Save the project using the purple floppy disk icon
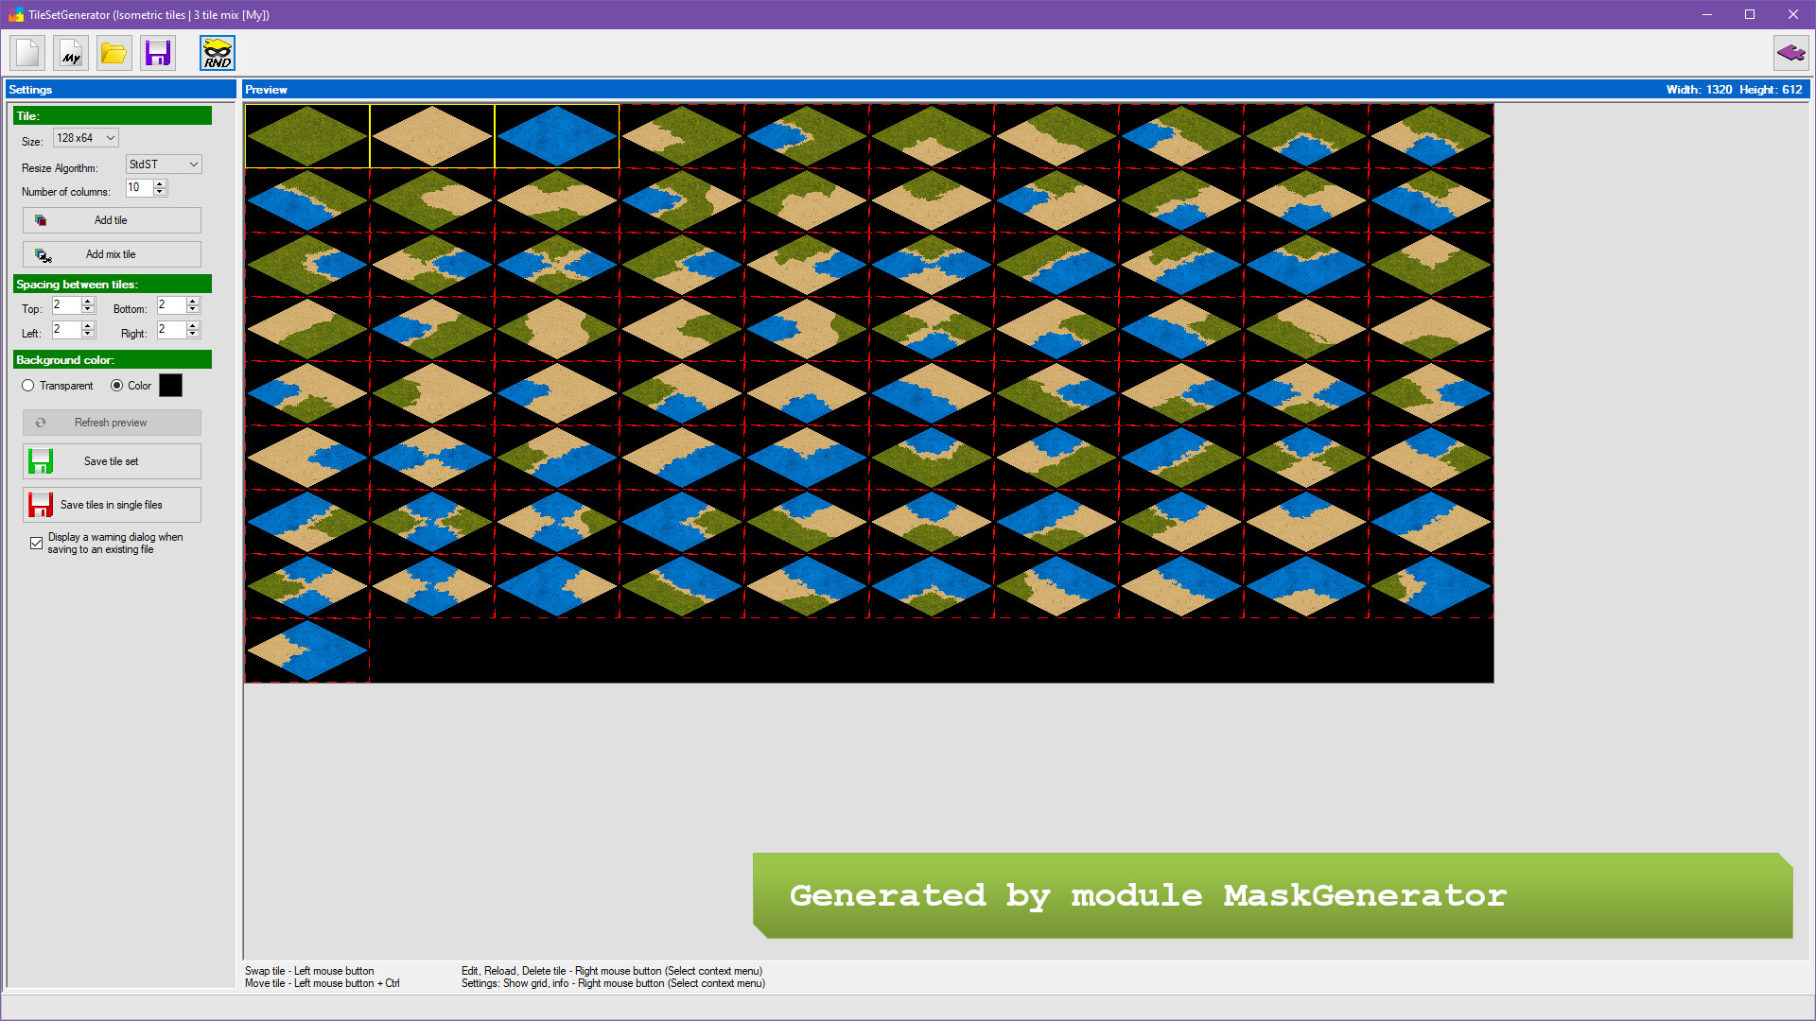Screen dimensions: 1816x1021 tap(157, 53)
